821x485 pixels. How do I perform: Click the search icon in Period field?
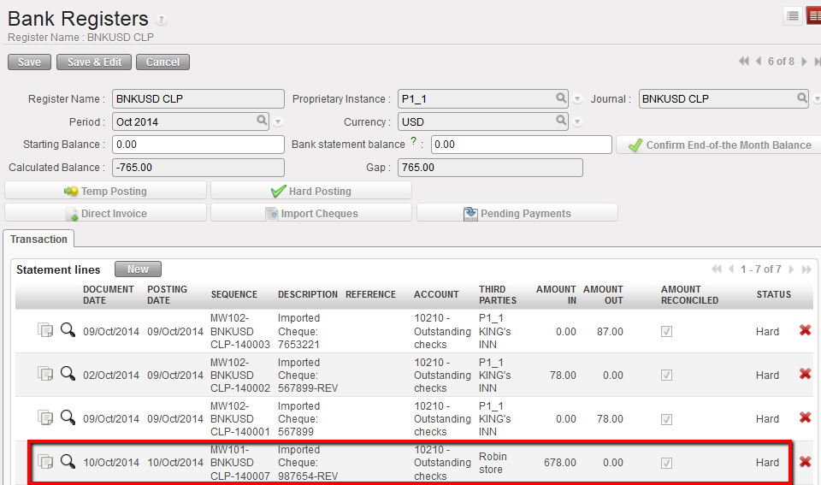pos(263,121)
